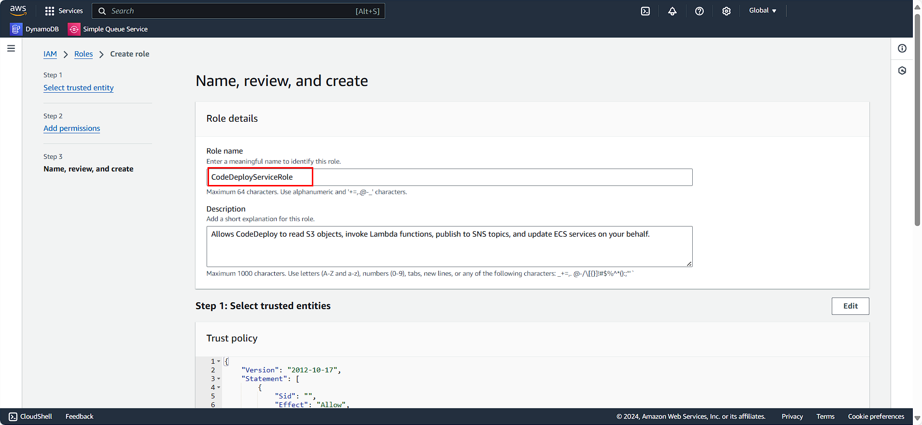Toggle the side navigation hamburger menu
This screenshot has width=922, height=425.
click(11, 48)
